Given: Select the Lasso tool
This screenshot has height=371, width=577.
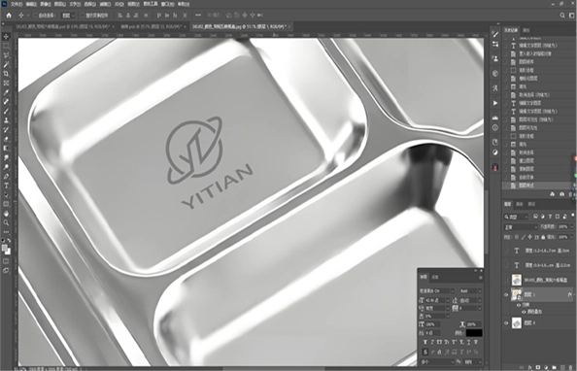Looking at the screenshot, I should click(x=6, y=55).
